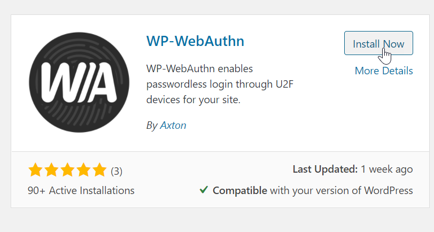
Task: Click the Last Updated label
Action: point(325,169)
